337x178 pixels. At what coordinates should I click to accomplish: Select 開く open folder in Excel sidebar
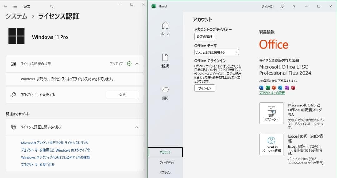point(165,93)
